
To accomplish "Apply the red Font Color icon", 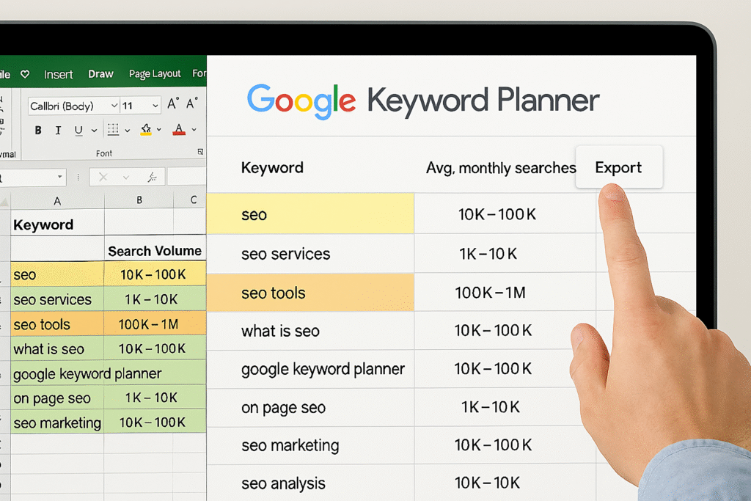I will (x=179, y=129).
